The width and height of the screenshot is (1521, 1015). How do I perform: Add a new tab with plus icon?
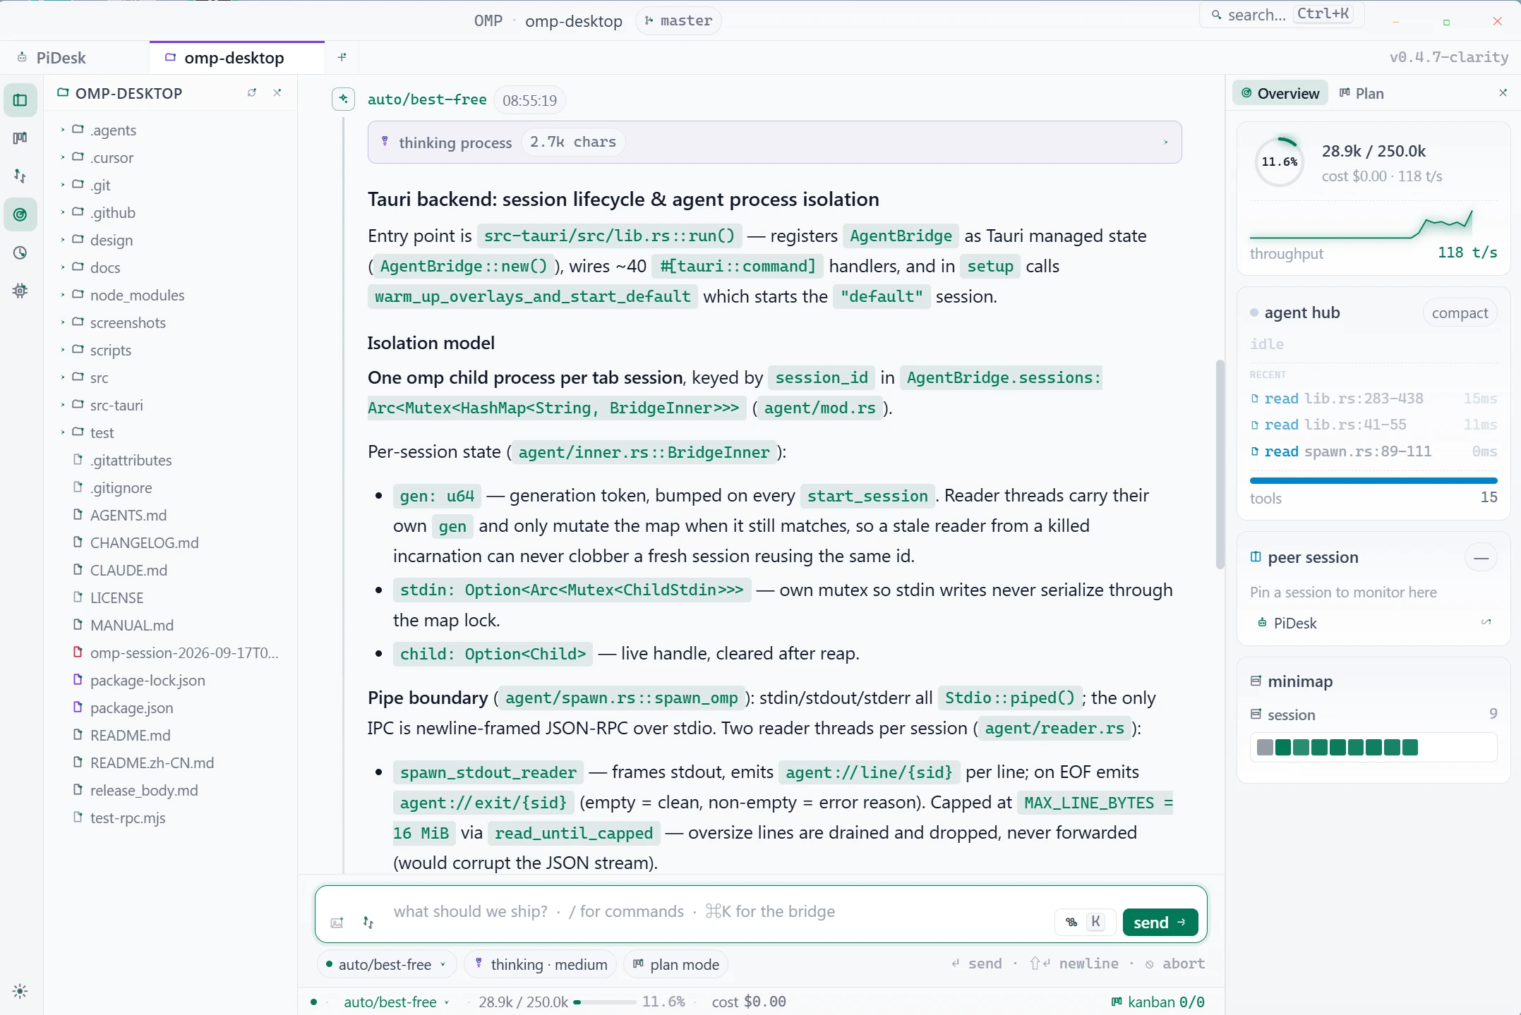[342, 57]
